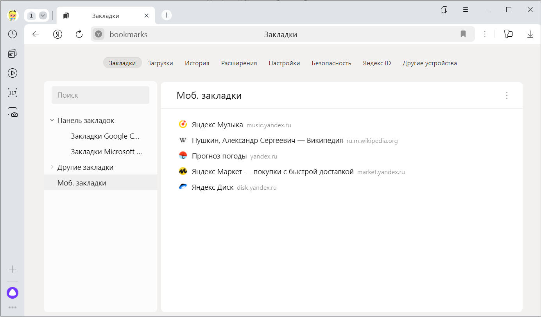Viewport: 541px width, 317px height.
Task: Expand the tab group dropdown arrow
Action: pos(43,16)
